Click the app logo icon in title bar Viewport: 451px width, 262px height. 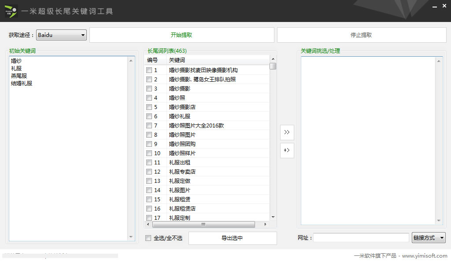pyautogui.click(x=11, y=11)
